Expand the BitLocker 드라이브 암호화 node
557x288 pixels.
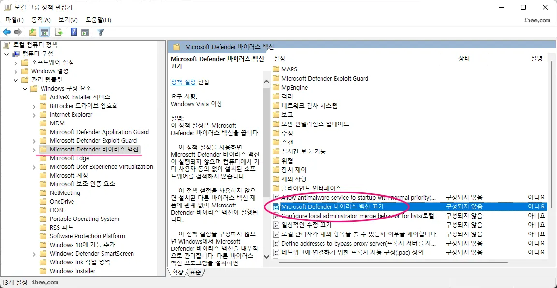tap(34, 106)
